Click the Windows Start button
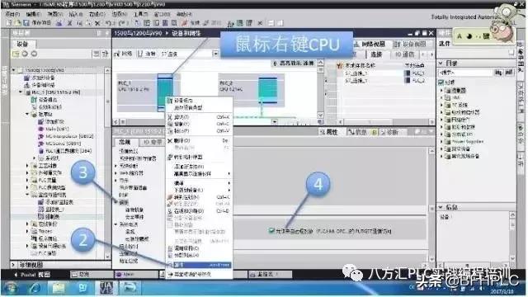 click(x=11, y=288)
